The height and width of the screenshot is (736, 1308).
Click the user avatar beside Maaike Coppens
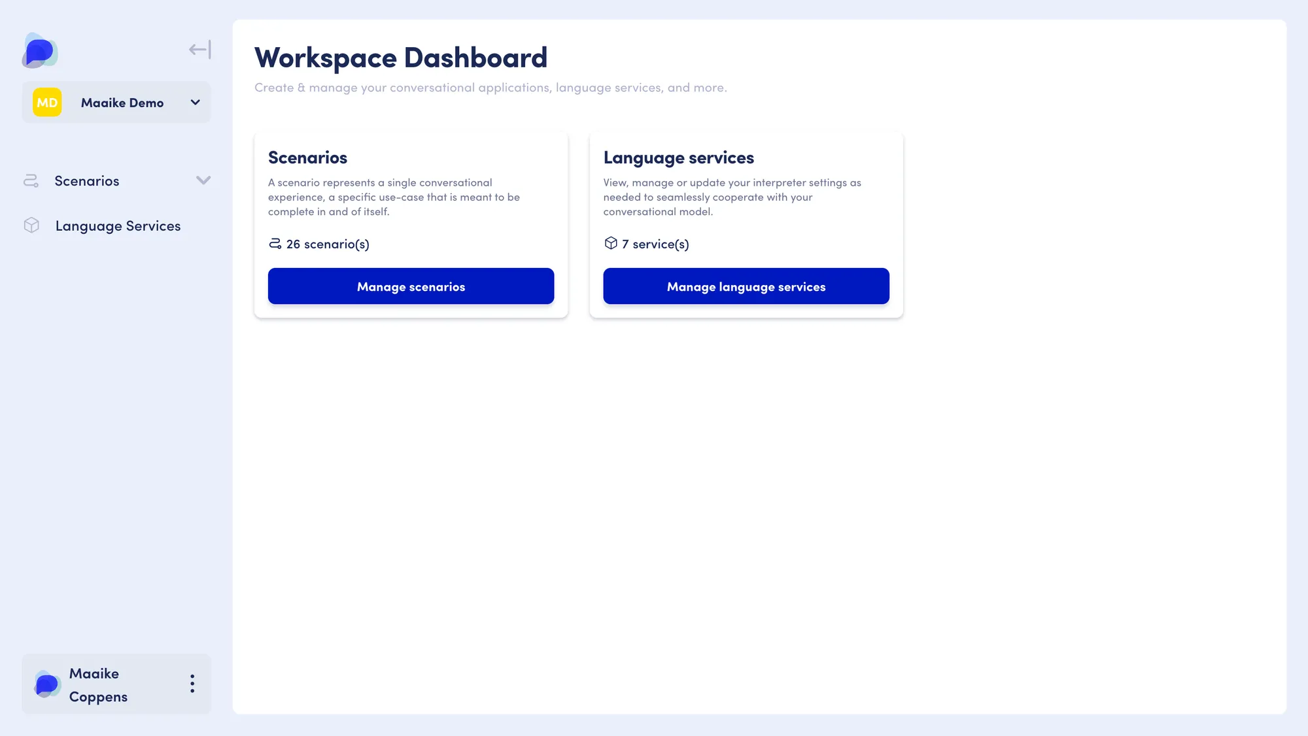click(47, 684)
